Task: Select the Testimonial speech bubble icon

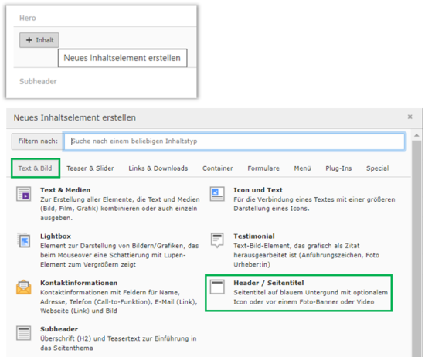Action: 217,240
